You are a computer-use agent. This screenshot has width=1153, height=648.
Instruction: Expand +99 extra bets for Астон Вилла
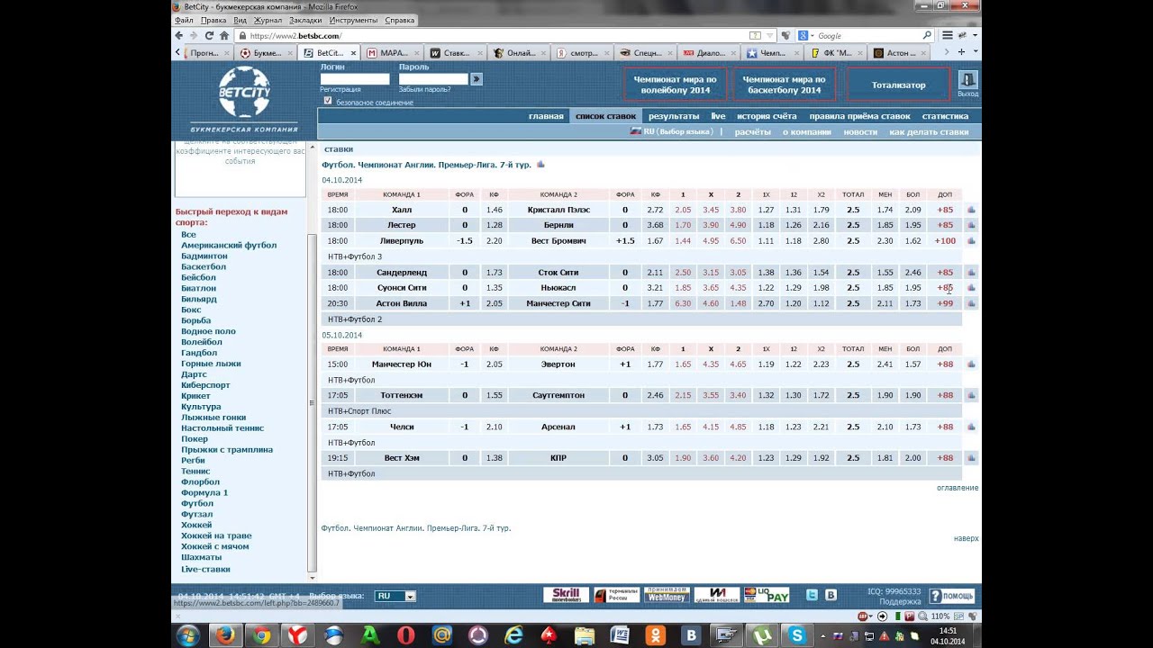[945, 303]
